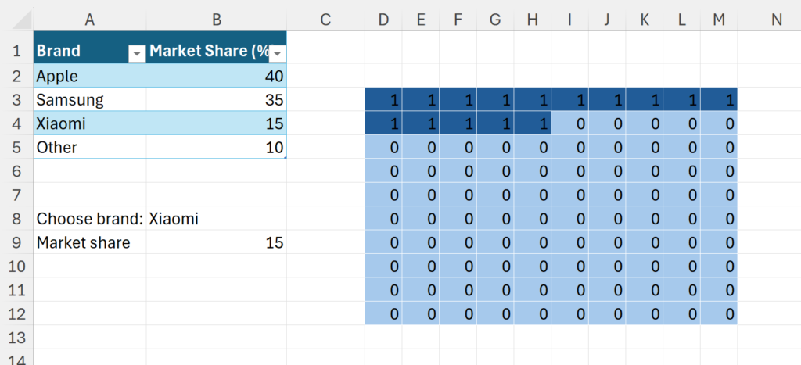801x365 pixels.
Task: Select light blue waffle cell M12
Action: 719,314
